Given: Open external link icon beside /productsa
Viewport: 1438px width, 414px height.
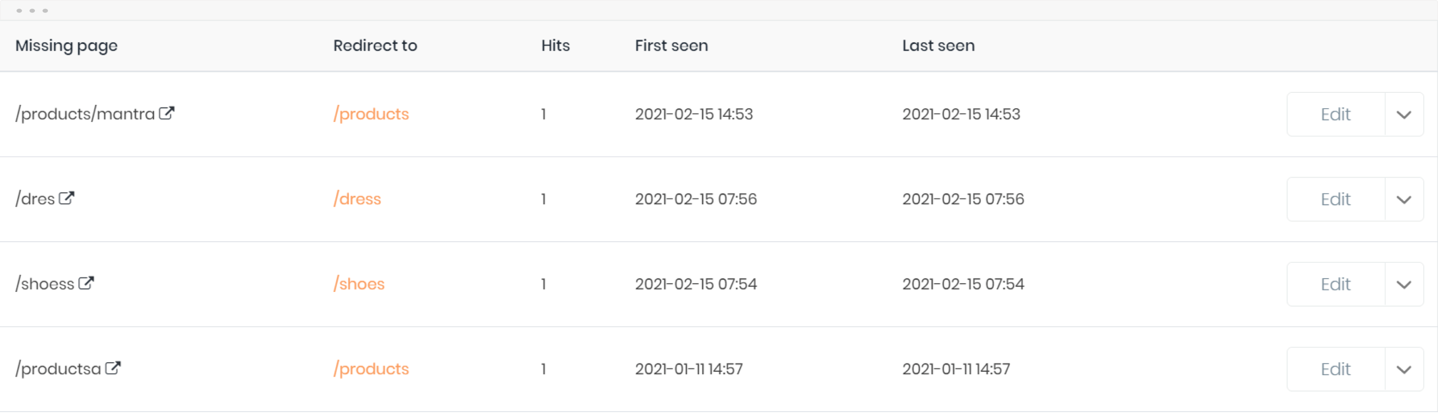Looking at the screenshot, I should 113,369.
